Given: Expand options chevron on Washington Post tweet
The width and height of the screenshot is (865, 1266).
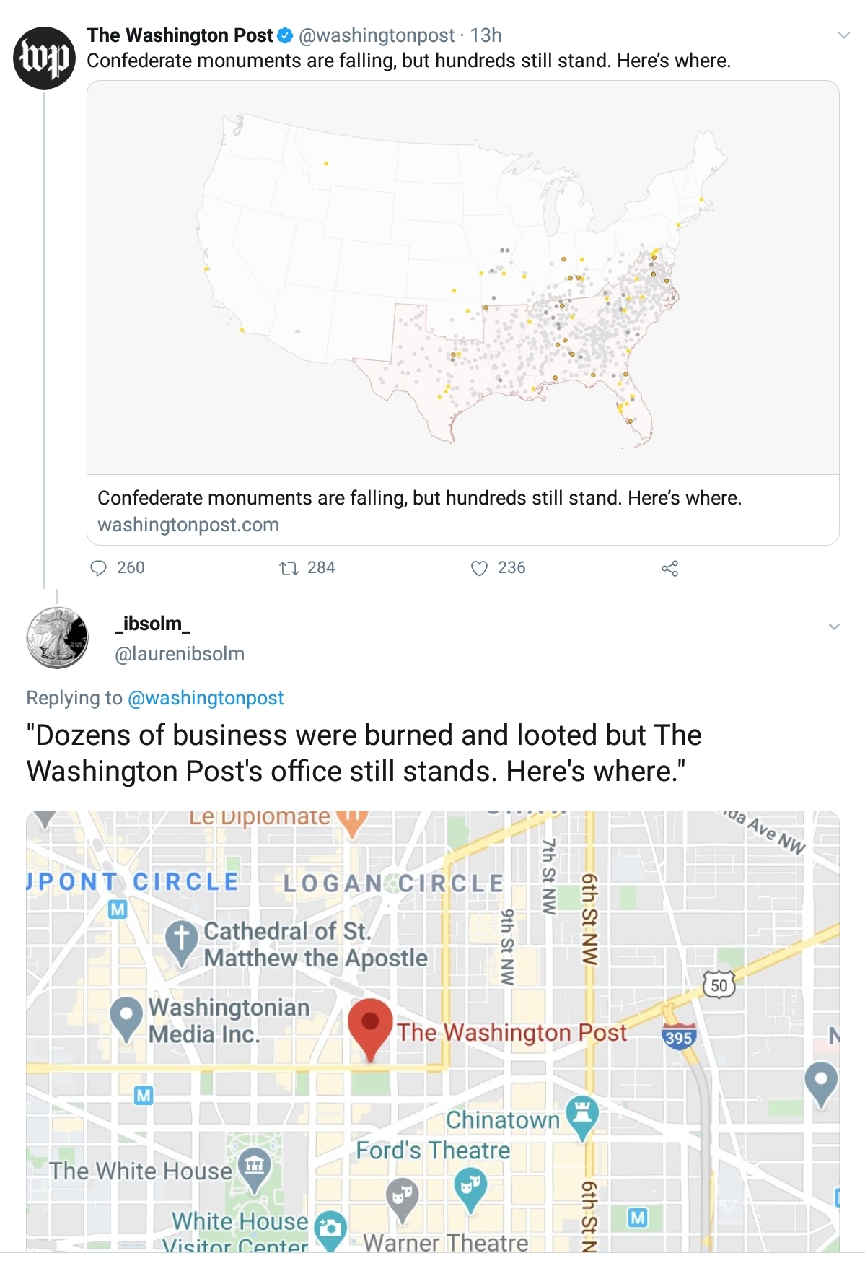Looking at the screenshot, I should click(843, 35).
